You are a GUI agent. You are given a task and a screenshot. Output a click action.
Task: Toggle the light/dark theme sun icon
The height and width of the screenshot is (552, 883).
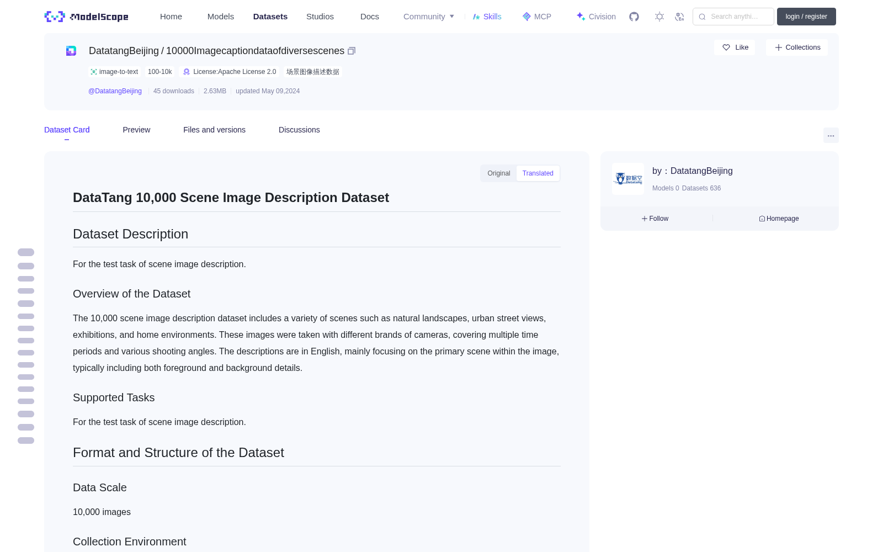pos(659,17)
